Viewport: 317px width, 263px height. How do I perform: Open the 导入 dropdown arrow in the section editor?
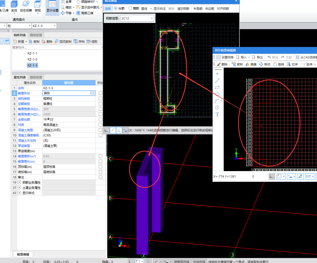pos(249,57)
